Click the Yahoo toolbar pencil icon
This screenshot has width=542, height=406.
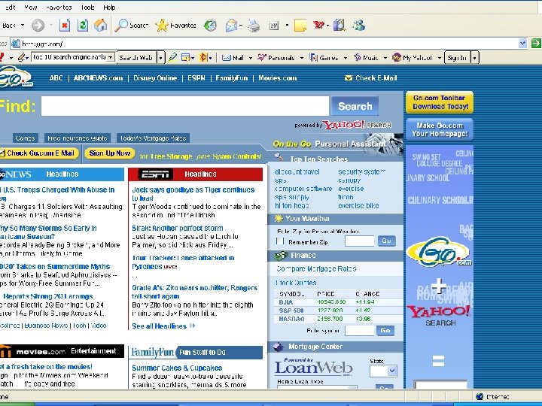tap(23, 57)
